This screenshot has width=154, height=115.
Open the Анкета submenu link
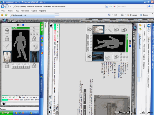pos(143,21)
